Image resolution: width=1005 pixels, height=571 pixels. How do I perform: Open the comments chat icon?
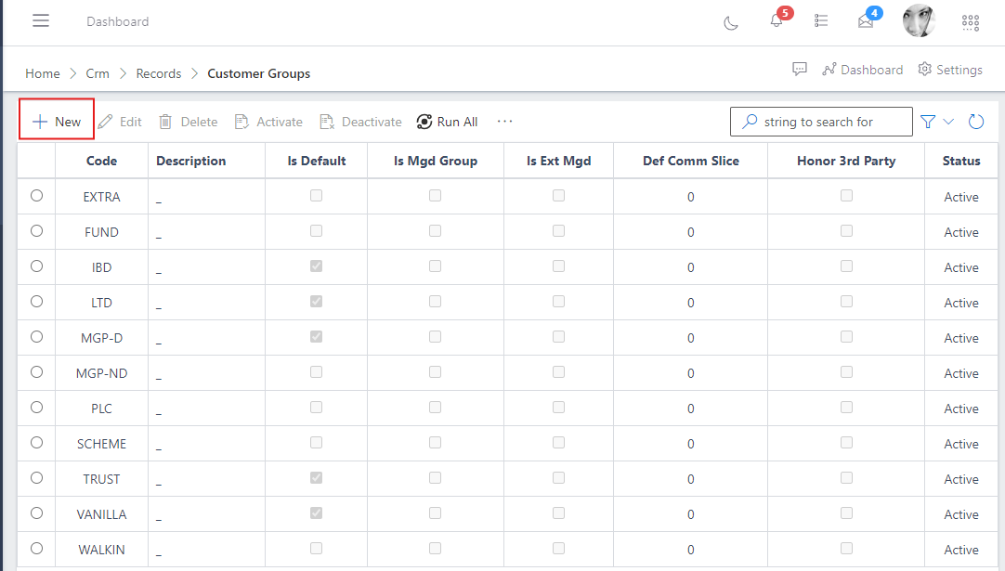pos(799,70)
